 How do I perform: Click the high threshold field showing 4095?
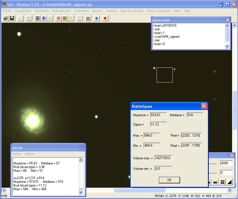tap(226, 163)
